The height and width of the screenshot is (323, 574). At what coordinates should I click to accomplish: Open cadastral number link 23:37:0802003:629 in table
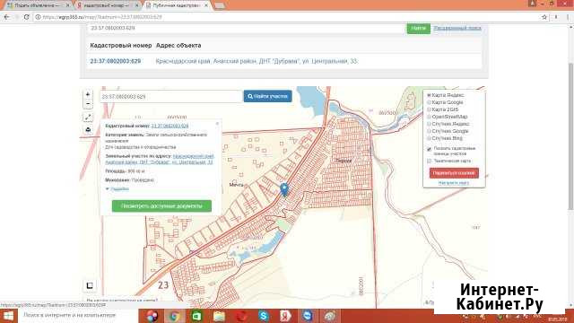116,61
